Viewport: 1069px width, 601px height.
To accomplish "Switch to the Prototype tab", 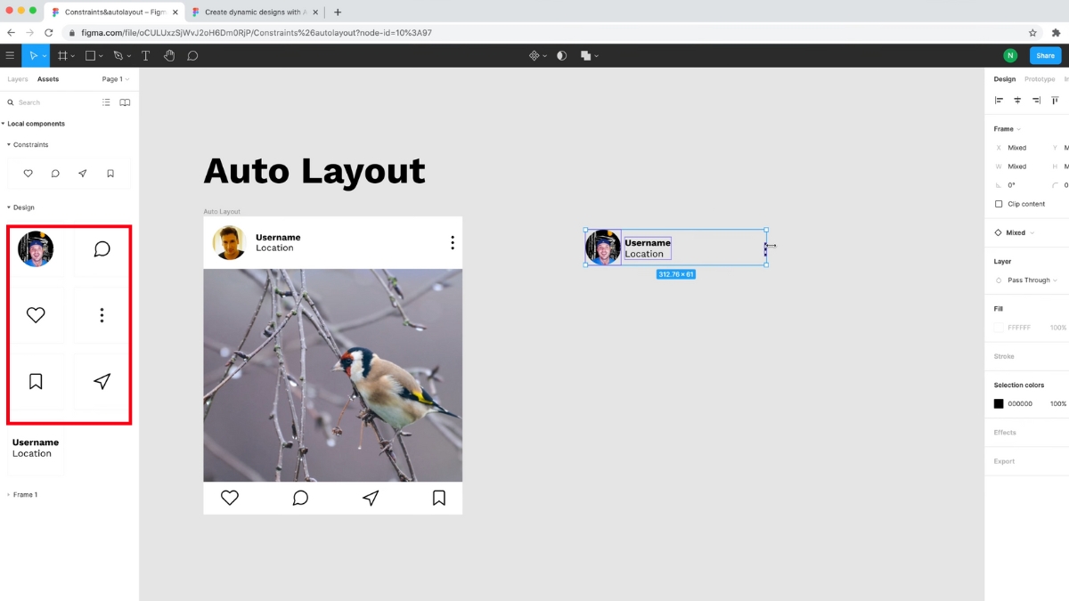I will [x=1040, y=79].
